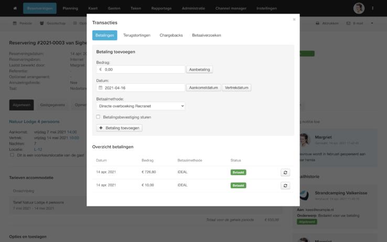Click the Datum input field showing 2021-04-16
Viewport: 387px width, 242px height.
click(x=141, y=87)
